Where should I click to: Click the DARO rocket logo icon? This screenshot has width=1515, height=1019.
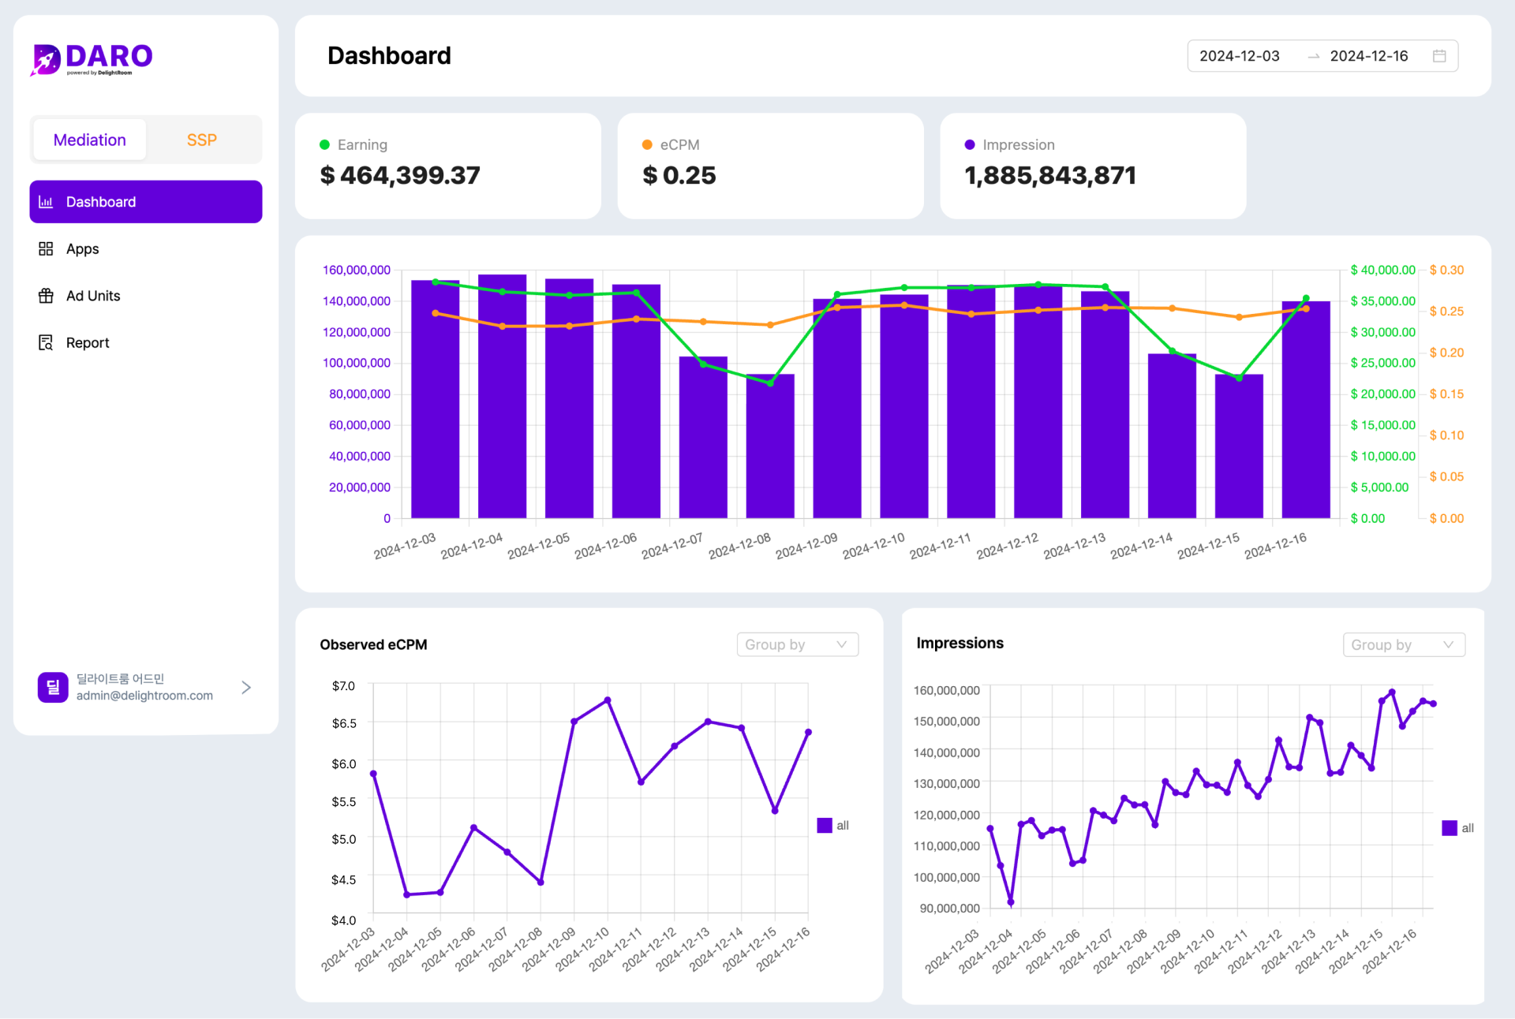(46, 59)
